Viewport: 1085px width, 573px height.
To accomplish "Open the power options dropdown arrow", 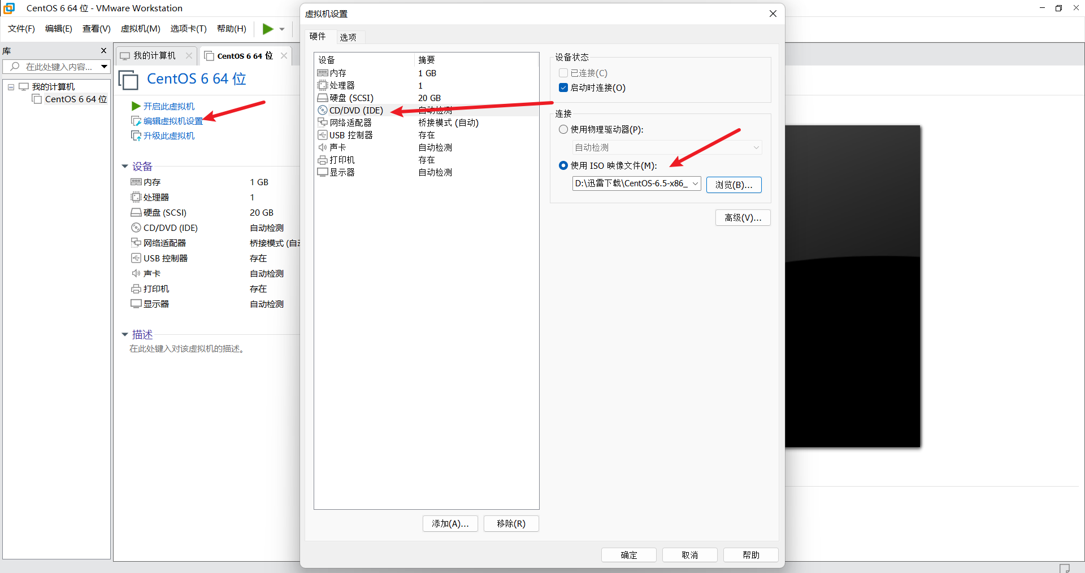I will click(x=282, y=29).
